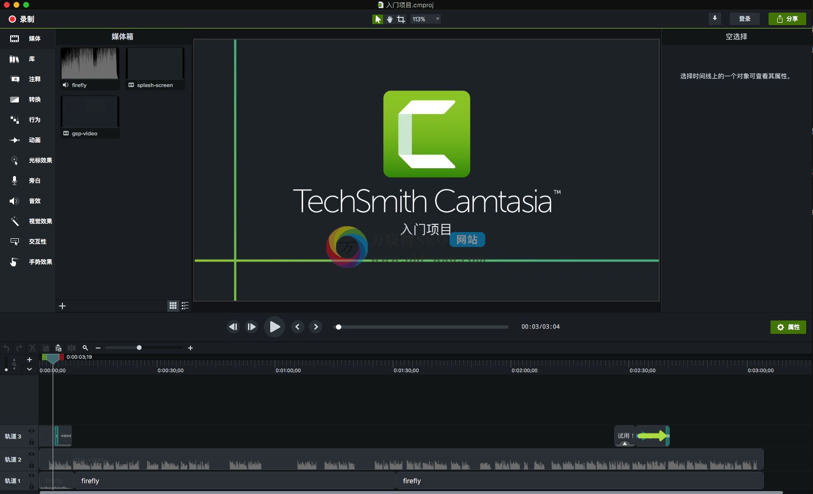Image resolution: width=813 pixels, height=494 pixels.
Task: Click the red Record button
Action: (x=21, y=19)
